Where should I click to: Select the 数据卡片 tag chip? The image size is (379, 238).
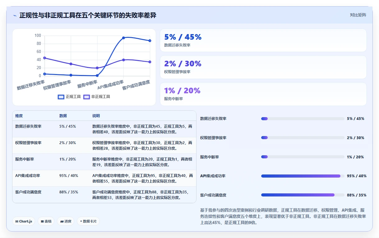tap(88, 221)
